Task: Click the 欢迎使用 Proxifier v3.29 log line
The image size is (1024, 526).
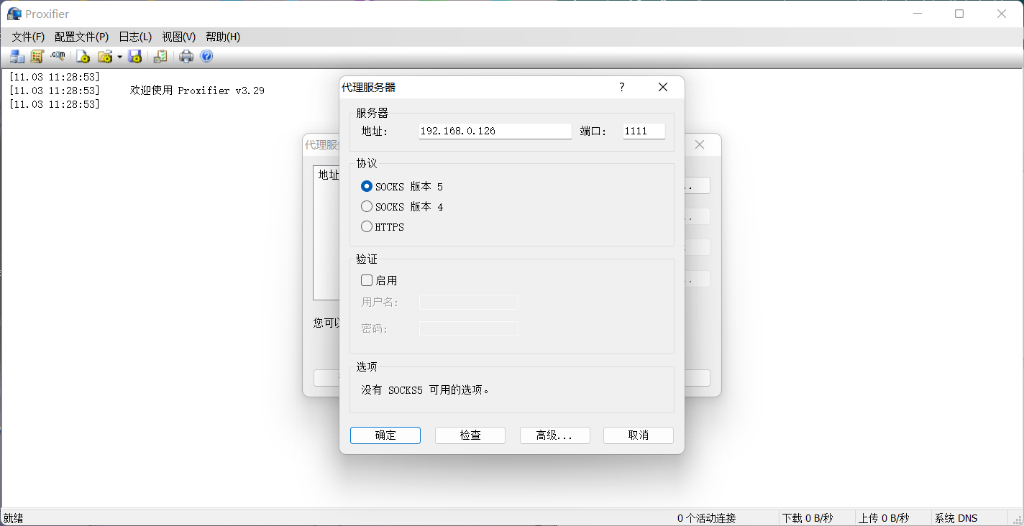Action: coord(197,91)
